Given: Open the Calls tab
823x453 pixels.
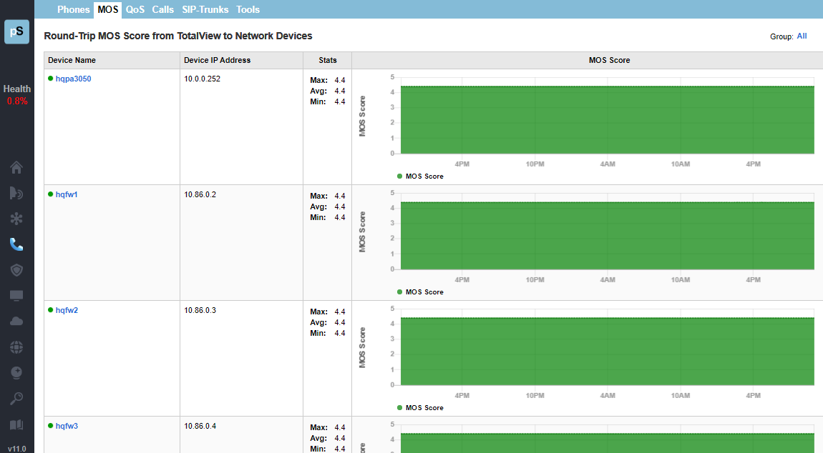Looking at the screenshot, I should pos(163,10).
